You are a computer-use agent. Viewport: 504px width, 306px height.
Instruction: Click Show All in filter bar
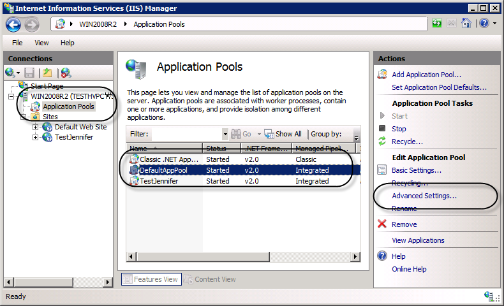pos(283,134)
